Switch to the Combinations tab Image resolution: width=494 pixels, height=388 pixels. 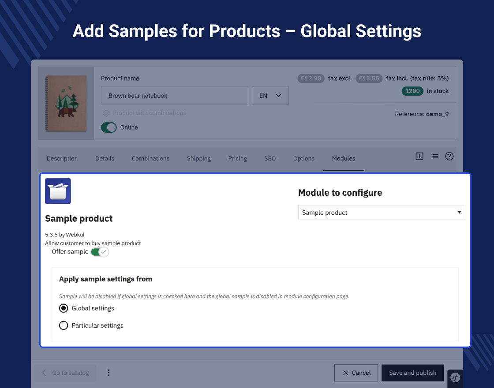[150, 158]
